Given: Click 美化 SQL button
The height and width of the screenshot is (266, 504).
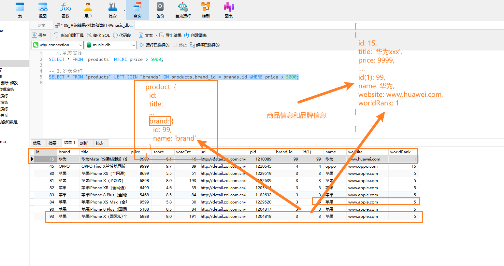Looking at the screenshot, I should pos(98,35).
